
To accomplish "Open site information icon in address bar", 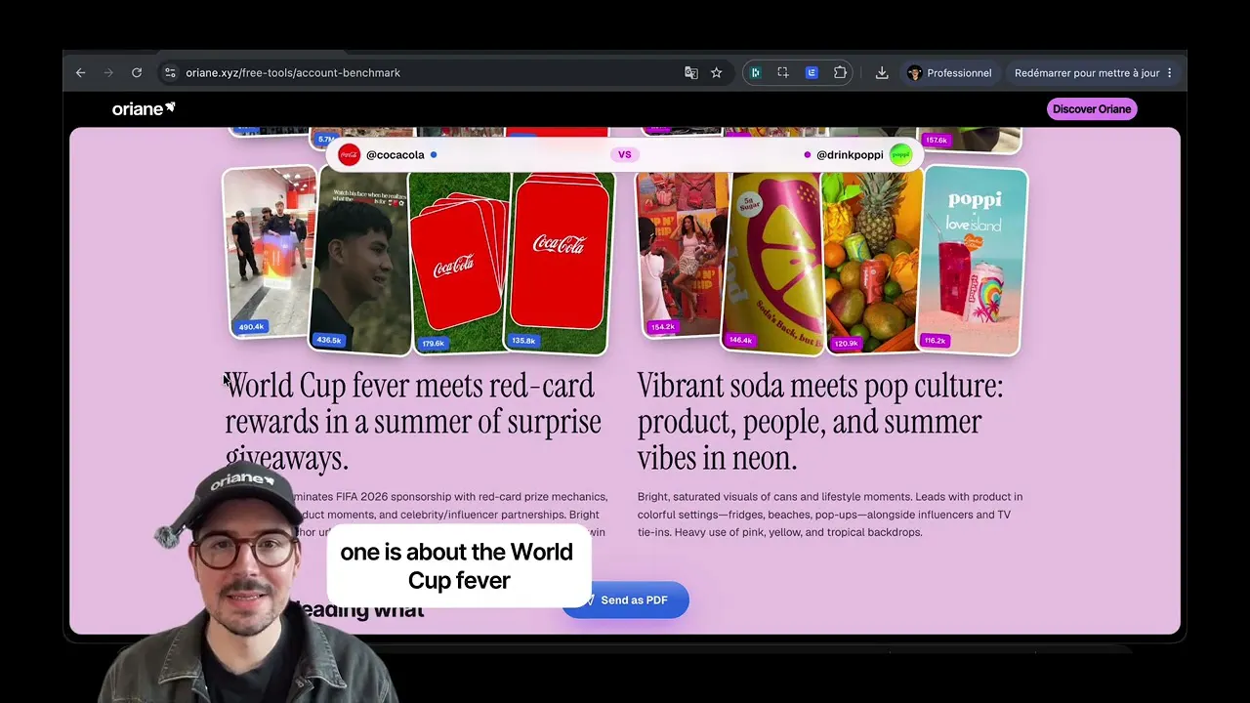I will coord(170,73).
